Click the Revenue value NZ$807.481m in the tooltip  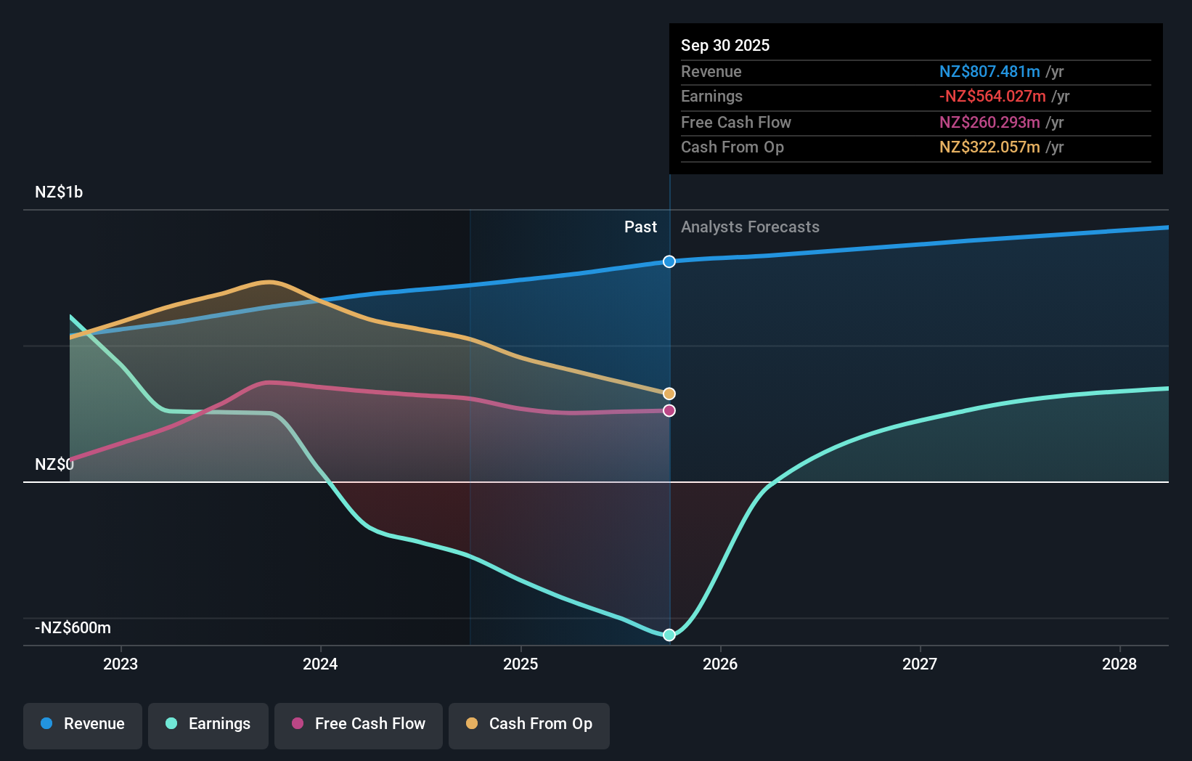coord(989,71)
